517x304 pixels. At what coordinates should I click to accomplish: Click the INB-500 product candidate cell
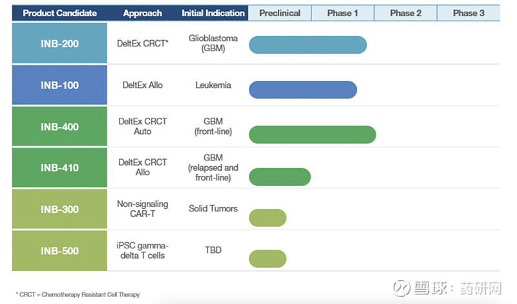pos(59,250)
